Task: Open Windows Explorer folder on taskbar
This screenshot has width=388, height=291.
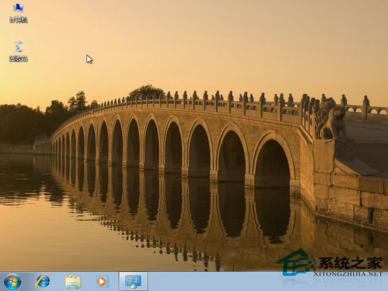Action: click(x=73, y=282)
